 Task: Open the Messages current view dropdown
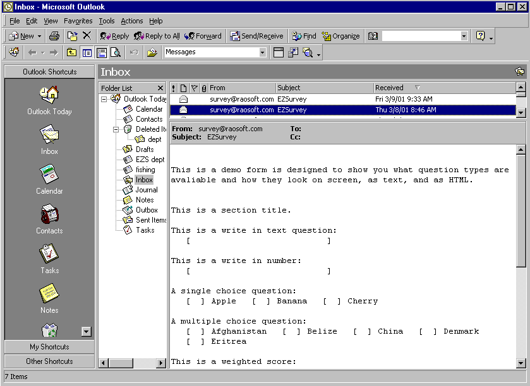pos(262,52)
